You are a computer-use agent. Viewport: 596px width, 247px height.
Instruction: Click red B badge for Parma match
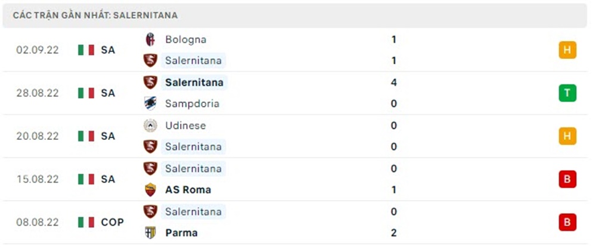coord(567,222)
